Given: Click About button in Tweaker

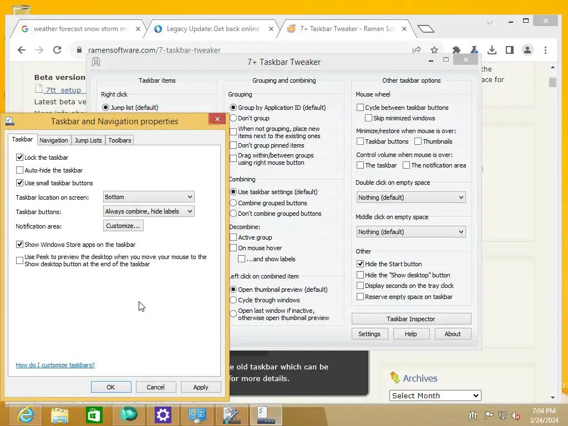Looking at the screenshot, I should (453, 333).
